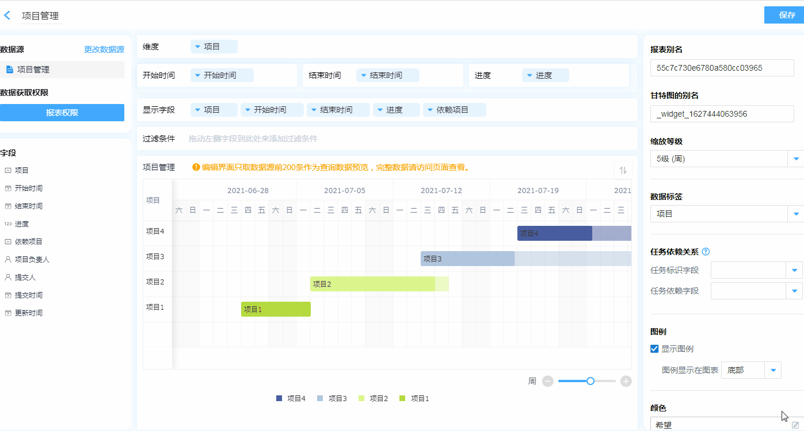The height and width of the screenshot is (431, 804).
Task: Click the orange warning icon above the chart
Action: coord(196,168)
